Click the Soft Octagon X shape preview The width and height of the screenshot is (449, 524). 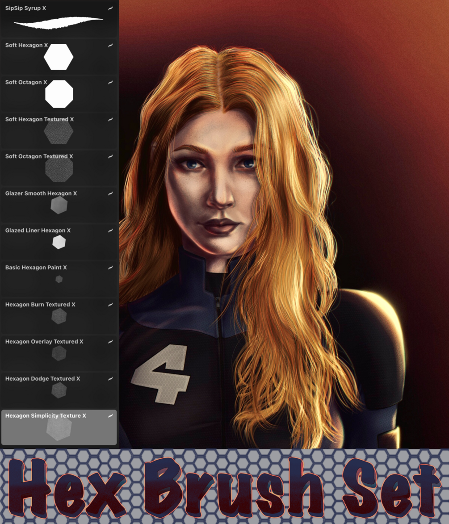tap(59, 94)
